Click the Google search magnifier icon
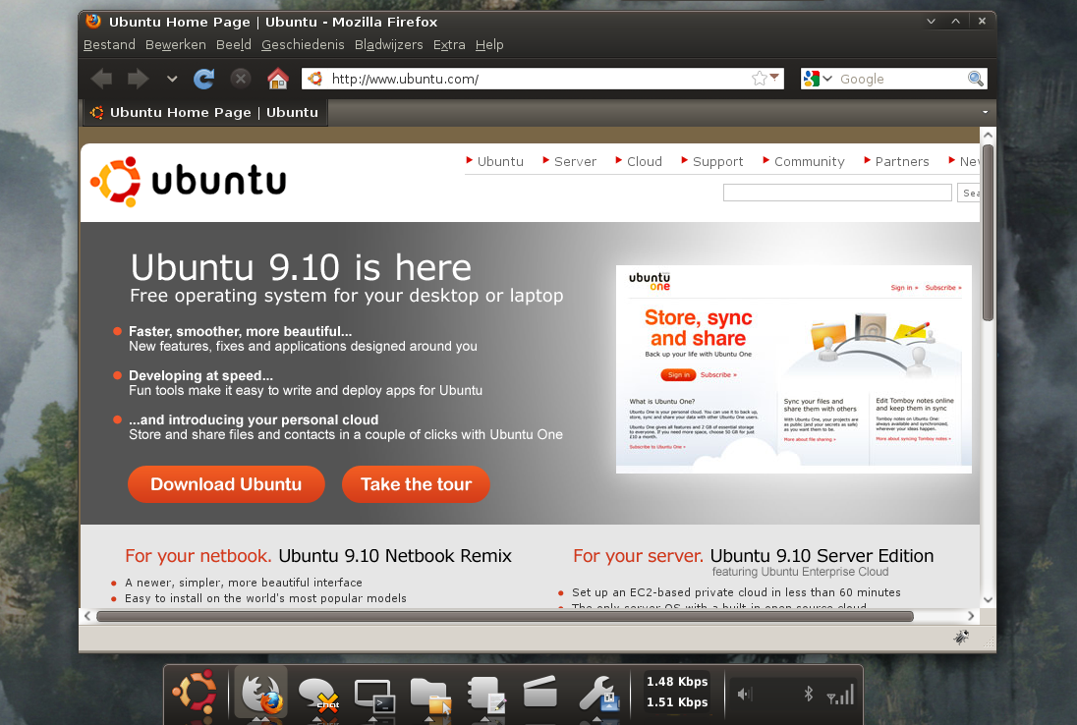Viewport: 1077px width, 725px height. point(976,79)
